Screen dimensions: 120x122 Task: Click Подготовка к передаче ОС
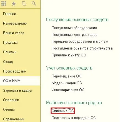[x=74, y=118]
